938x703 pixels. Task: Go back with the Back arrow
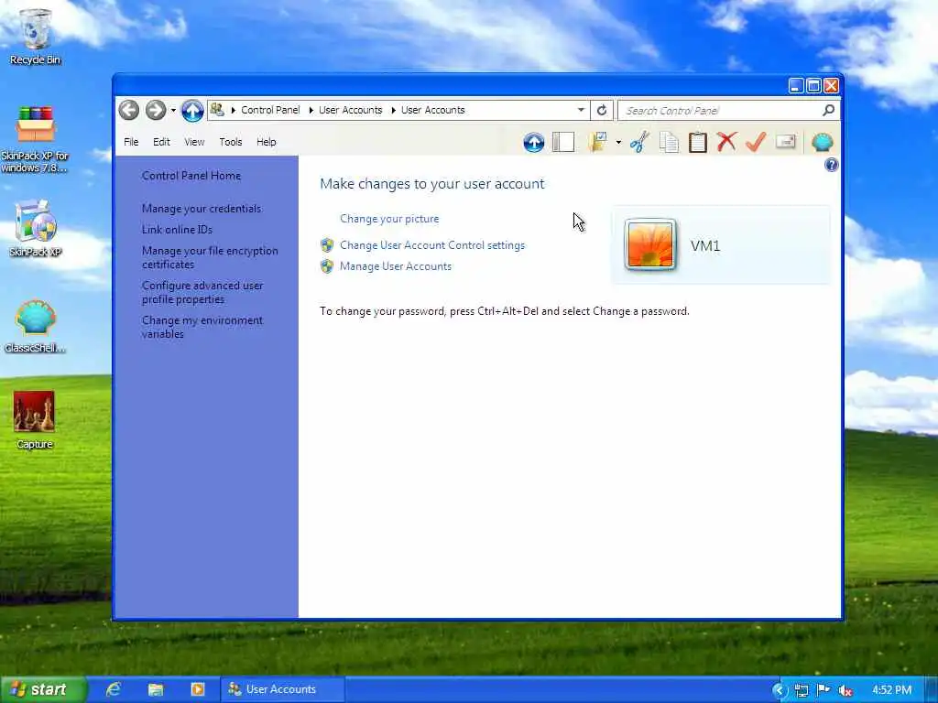coord(128,110)
